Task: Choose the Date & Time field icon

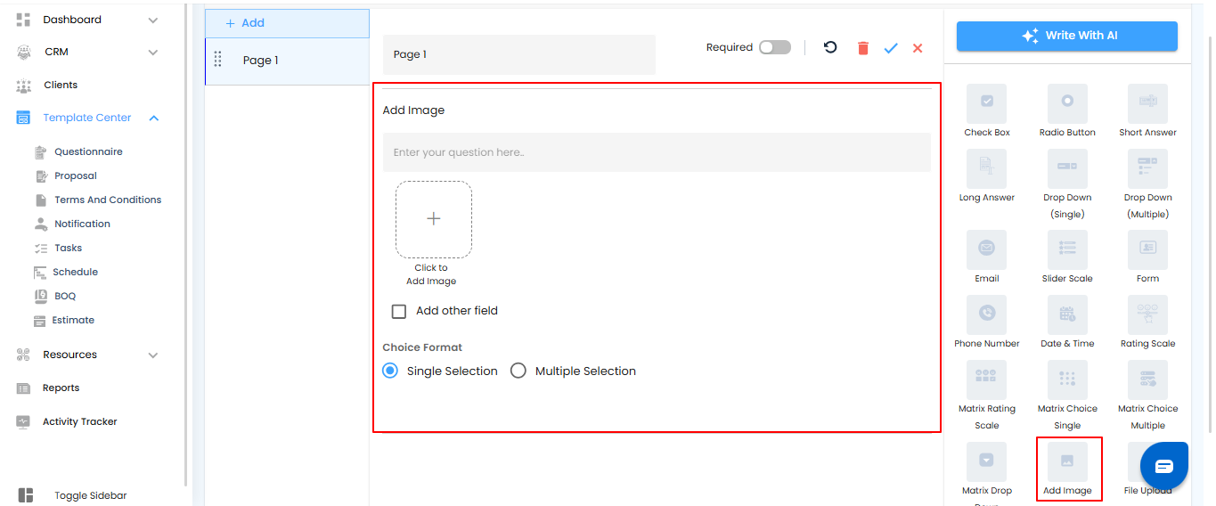Action: pyautogui.click(x=1066, y=314)
